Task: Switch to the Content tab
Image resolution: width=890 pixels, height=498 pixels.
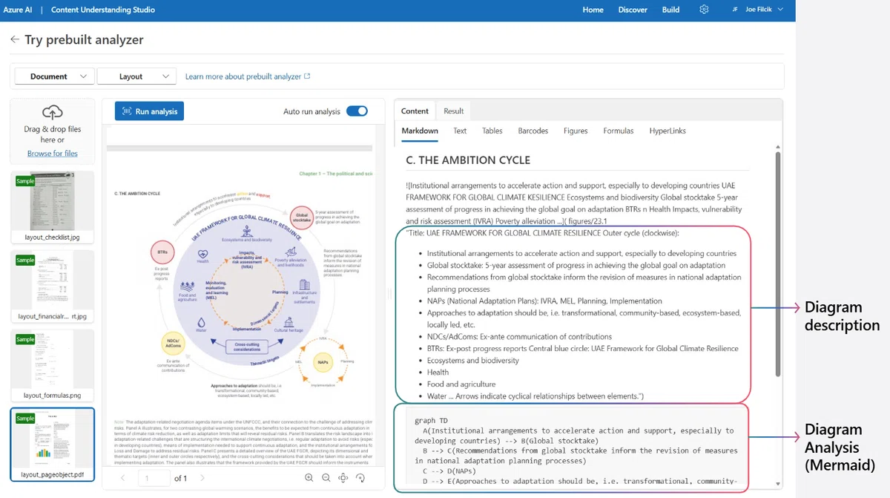Action: click(x=415, y=111)
